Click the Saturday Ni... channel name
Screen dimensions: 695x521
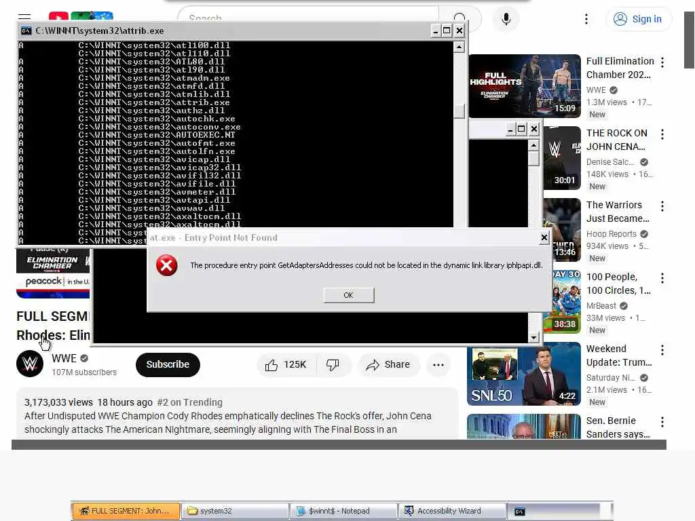click(610, 377)
